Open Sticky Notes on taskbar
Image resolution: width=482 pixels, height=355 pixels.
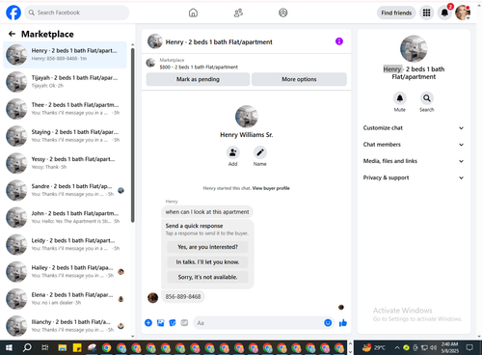[77, 347]
